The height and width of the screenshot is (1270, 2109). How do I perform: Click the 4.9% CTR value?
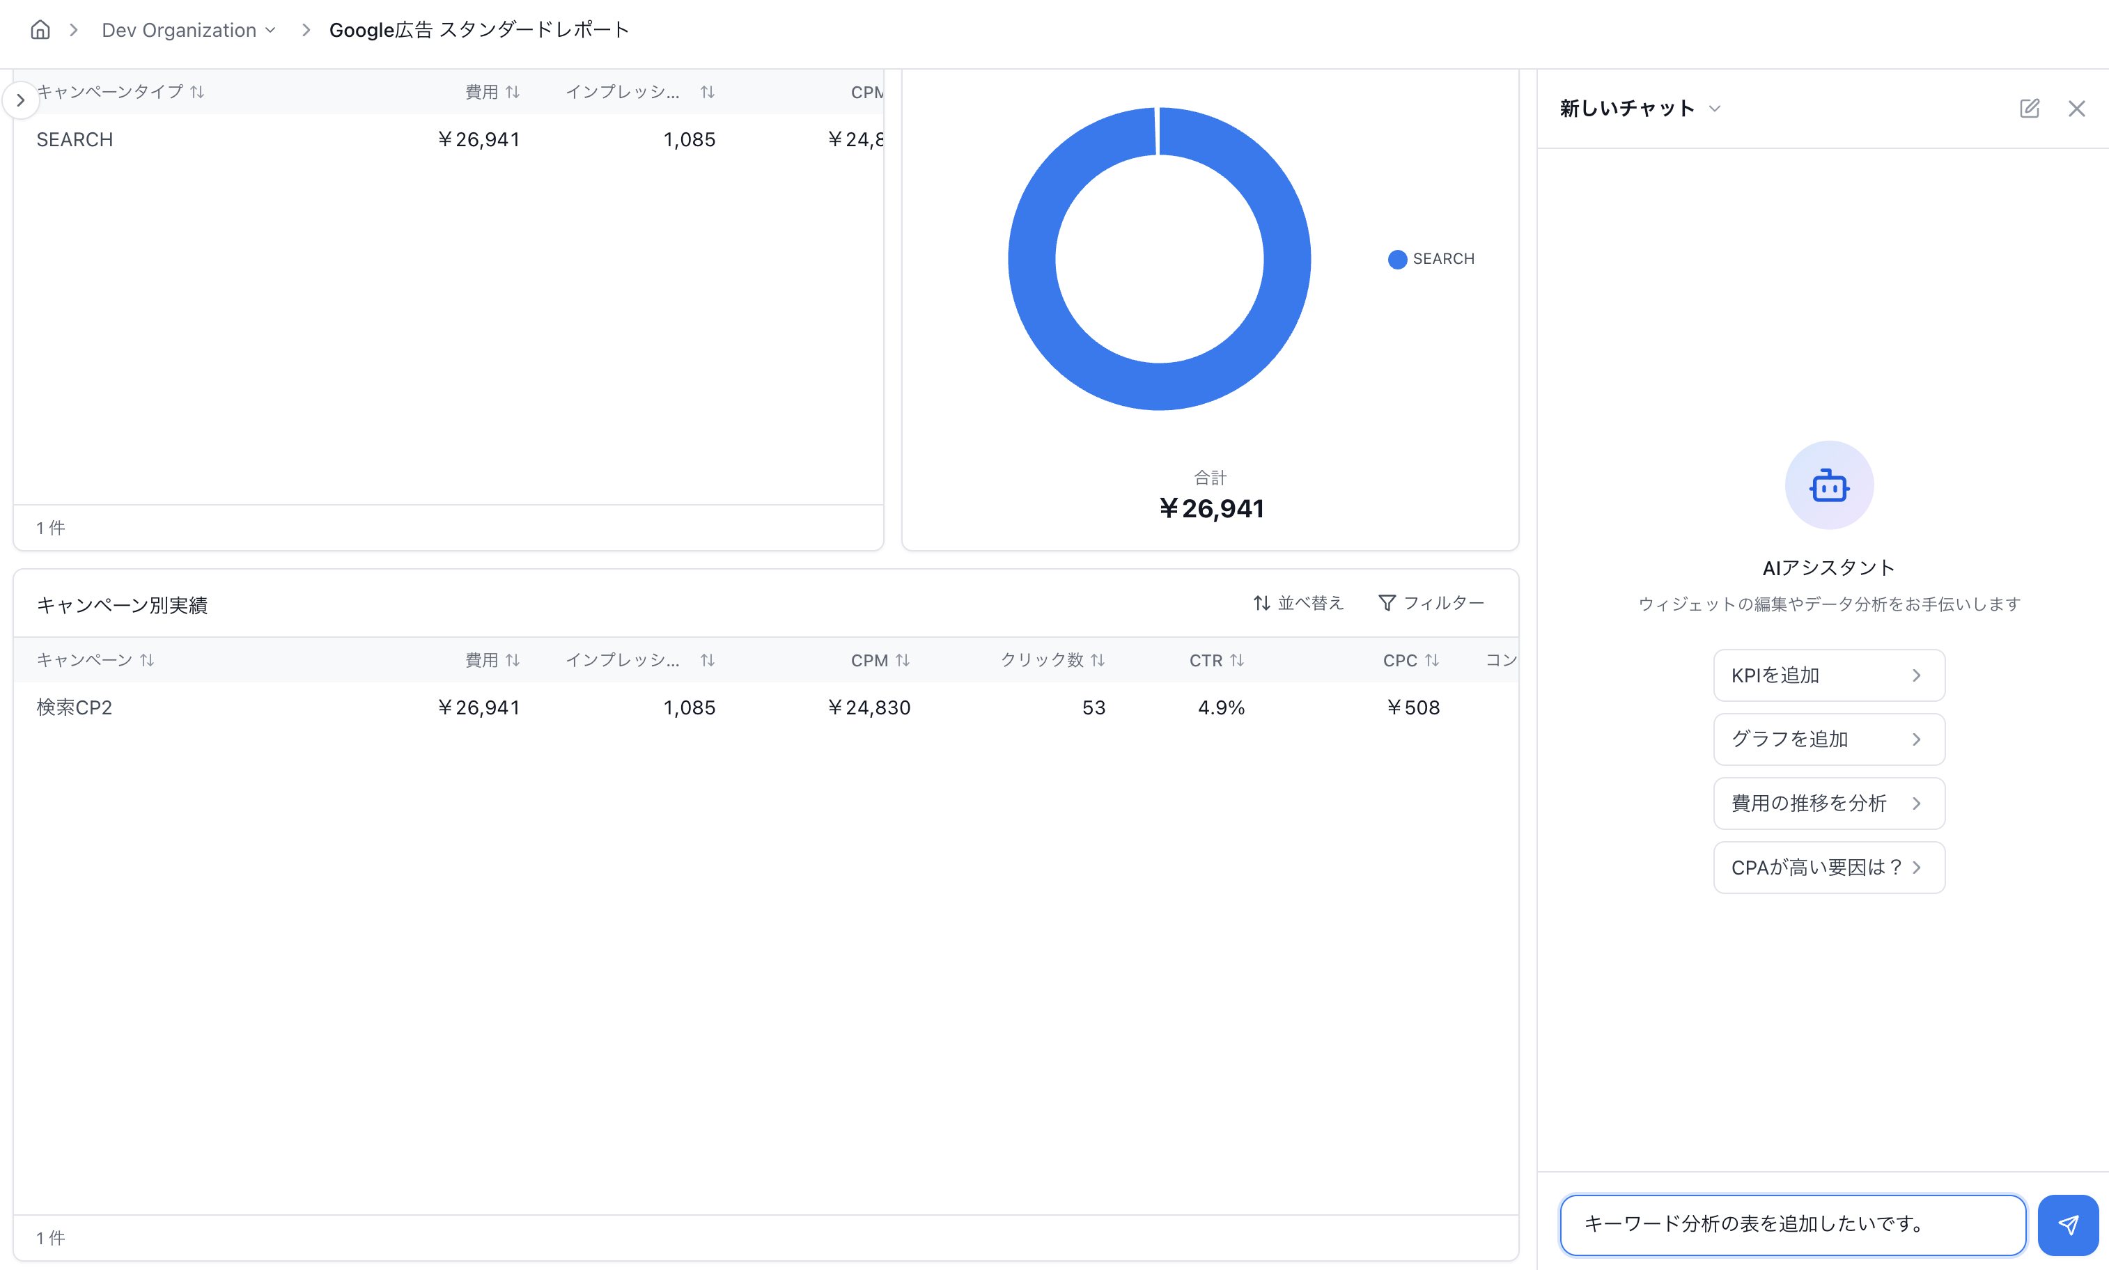click(x=1222, y=707)
